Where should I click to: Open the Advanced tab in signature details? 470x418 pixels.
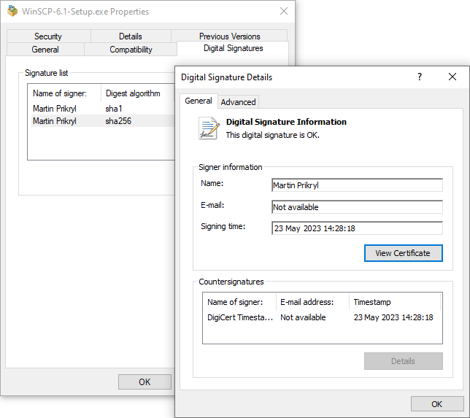[238, 102]
